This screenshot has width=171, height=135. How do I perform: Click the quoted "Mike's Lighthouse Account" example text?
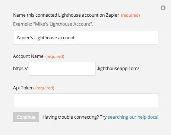click(63, 24)
